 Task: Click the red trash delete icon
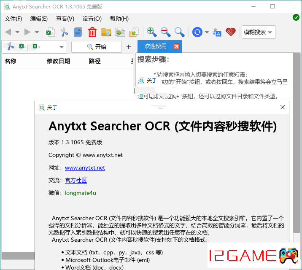[x=92, y=32]
